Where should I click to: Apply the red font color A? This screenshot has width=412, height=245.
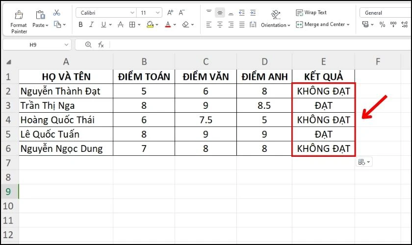(x=168, y=24)
